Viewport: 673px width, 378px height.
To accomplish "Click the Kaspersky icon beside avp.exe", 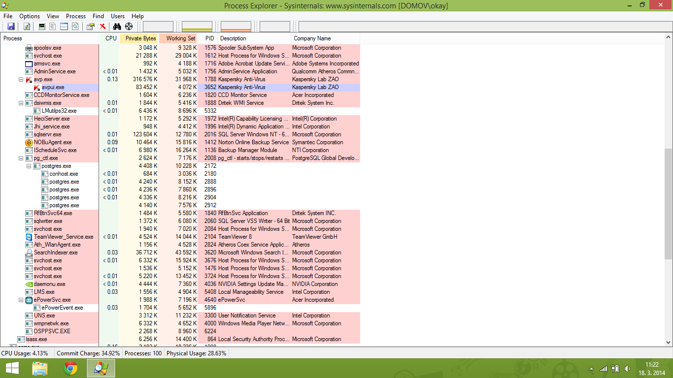I will click(x=29, y=79).
